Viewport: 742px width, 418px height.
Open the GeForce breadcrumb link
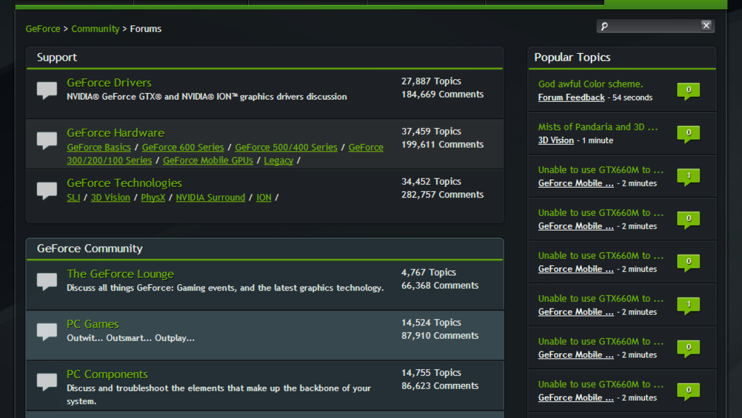tap(43, 29)
